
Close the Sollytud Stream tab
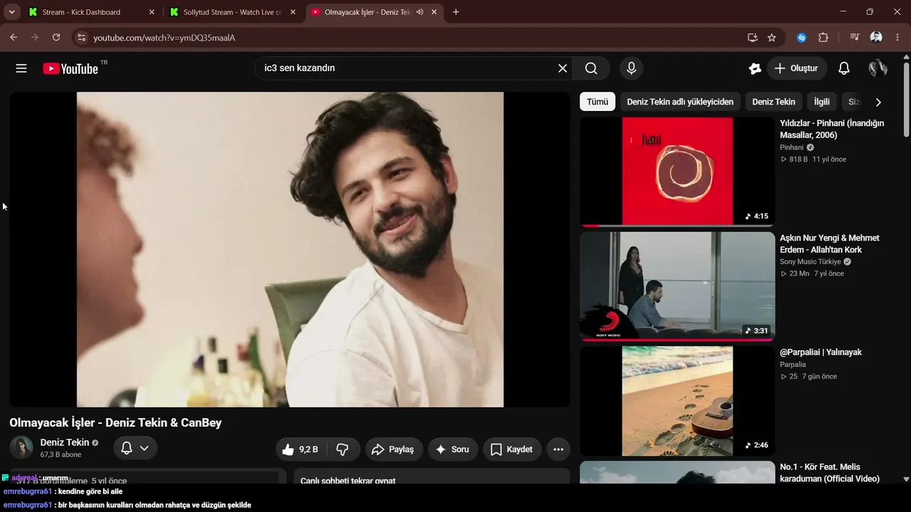[x=293, y=12]
